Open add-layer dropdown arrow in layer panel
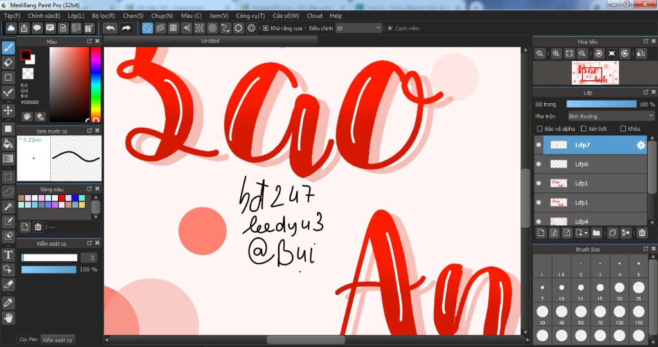658x347 pixels. pos(586,233)
